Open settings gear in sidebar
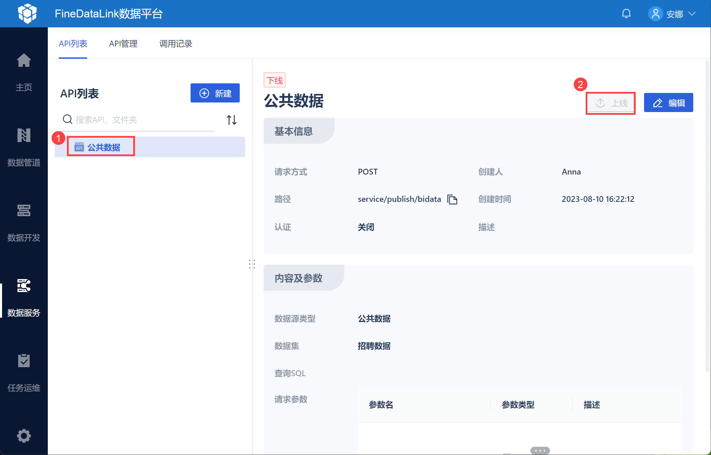The image size is (711, 455). coord(24,436)
